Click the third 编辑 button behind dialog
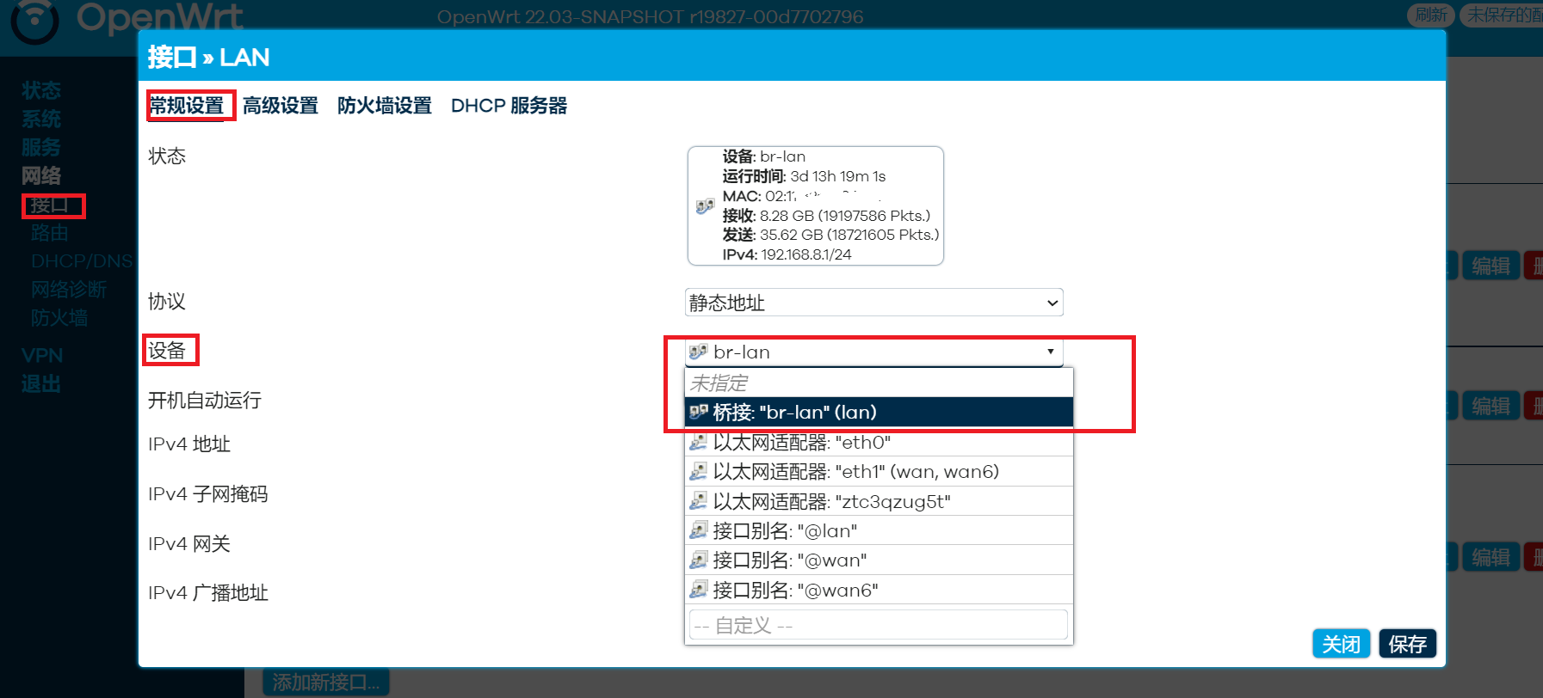 click(x=1491, y=557)
